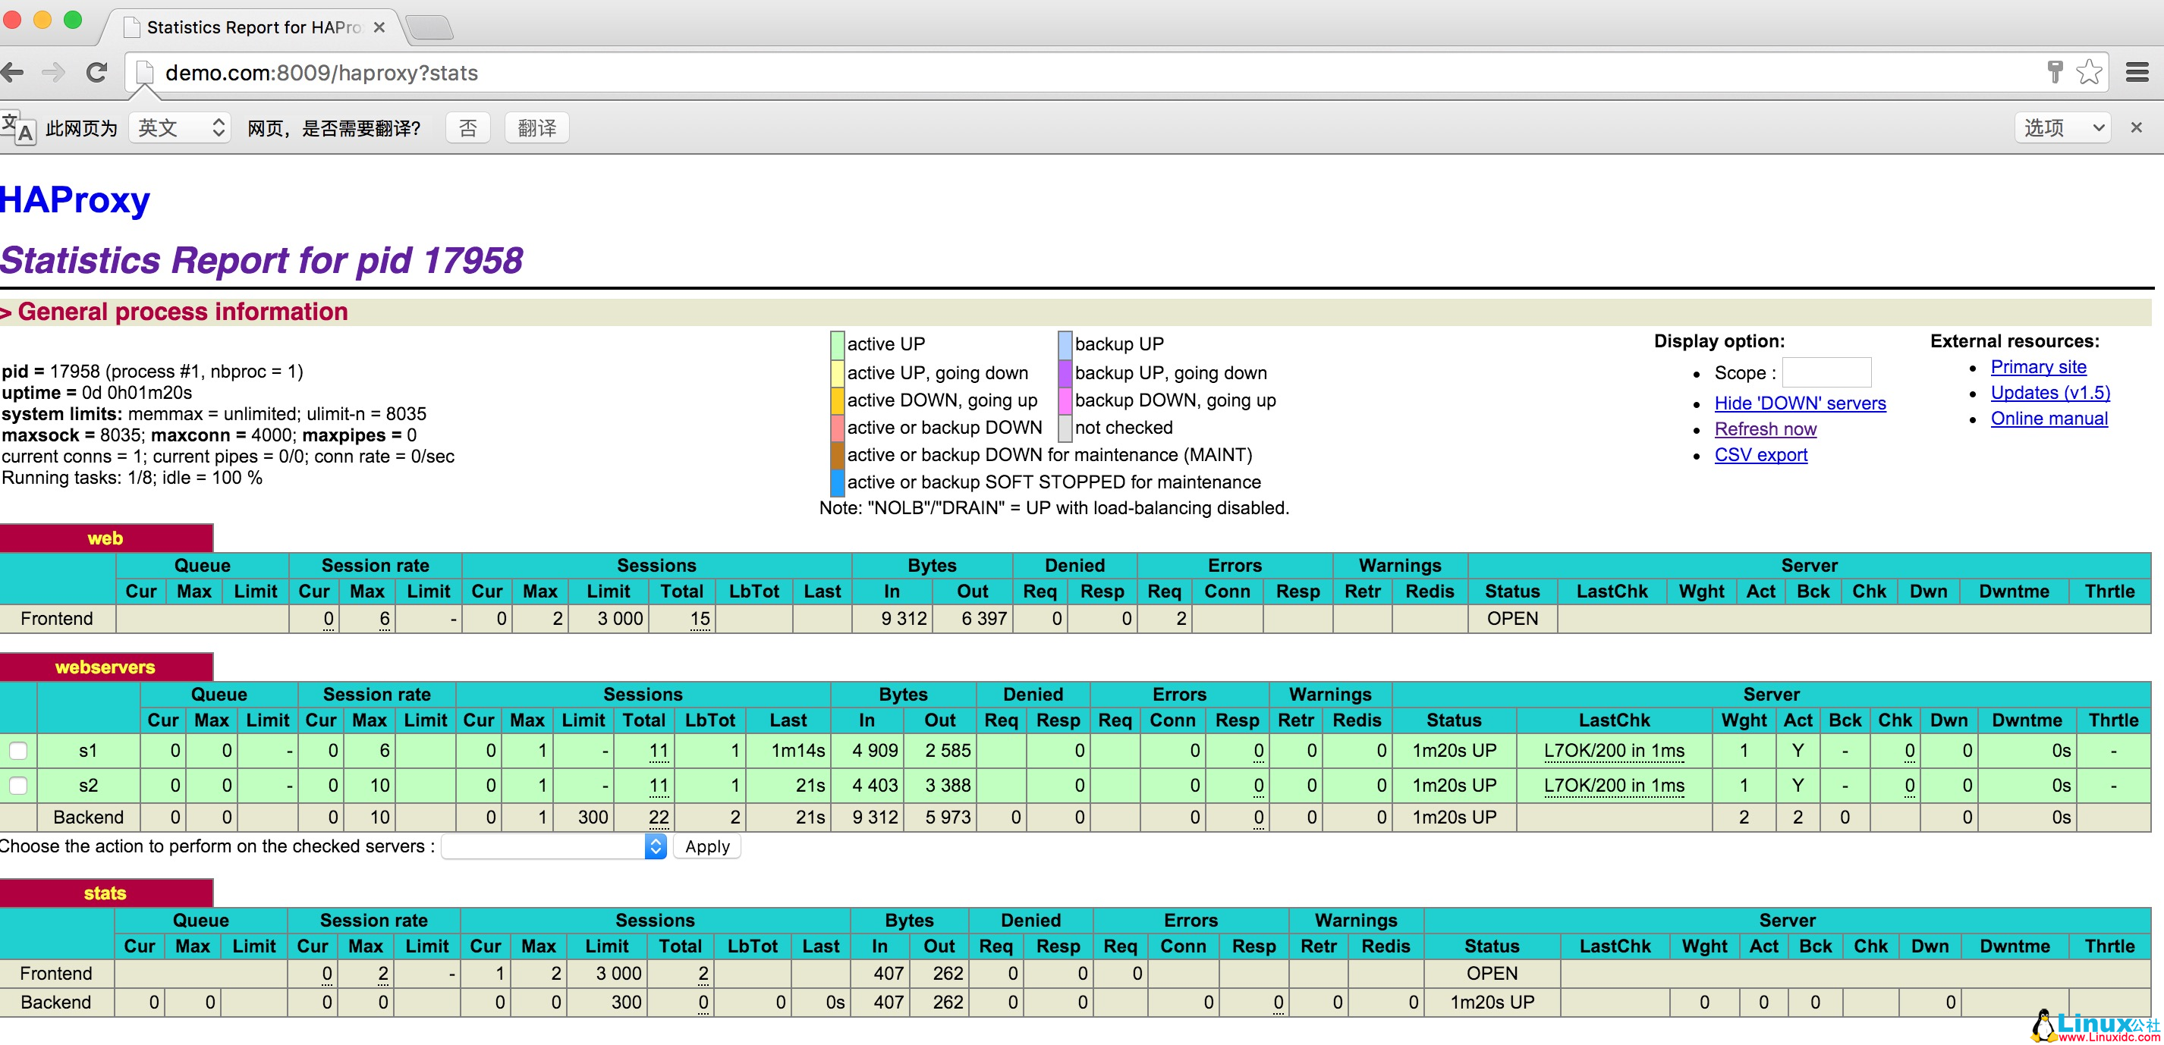Click the translate icon in the bar
This screenshot has height=1045, width=2164.
point(18,128)
